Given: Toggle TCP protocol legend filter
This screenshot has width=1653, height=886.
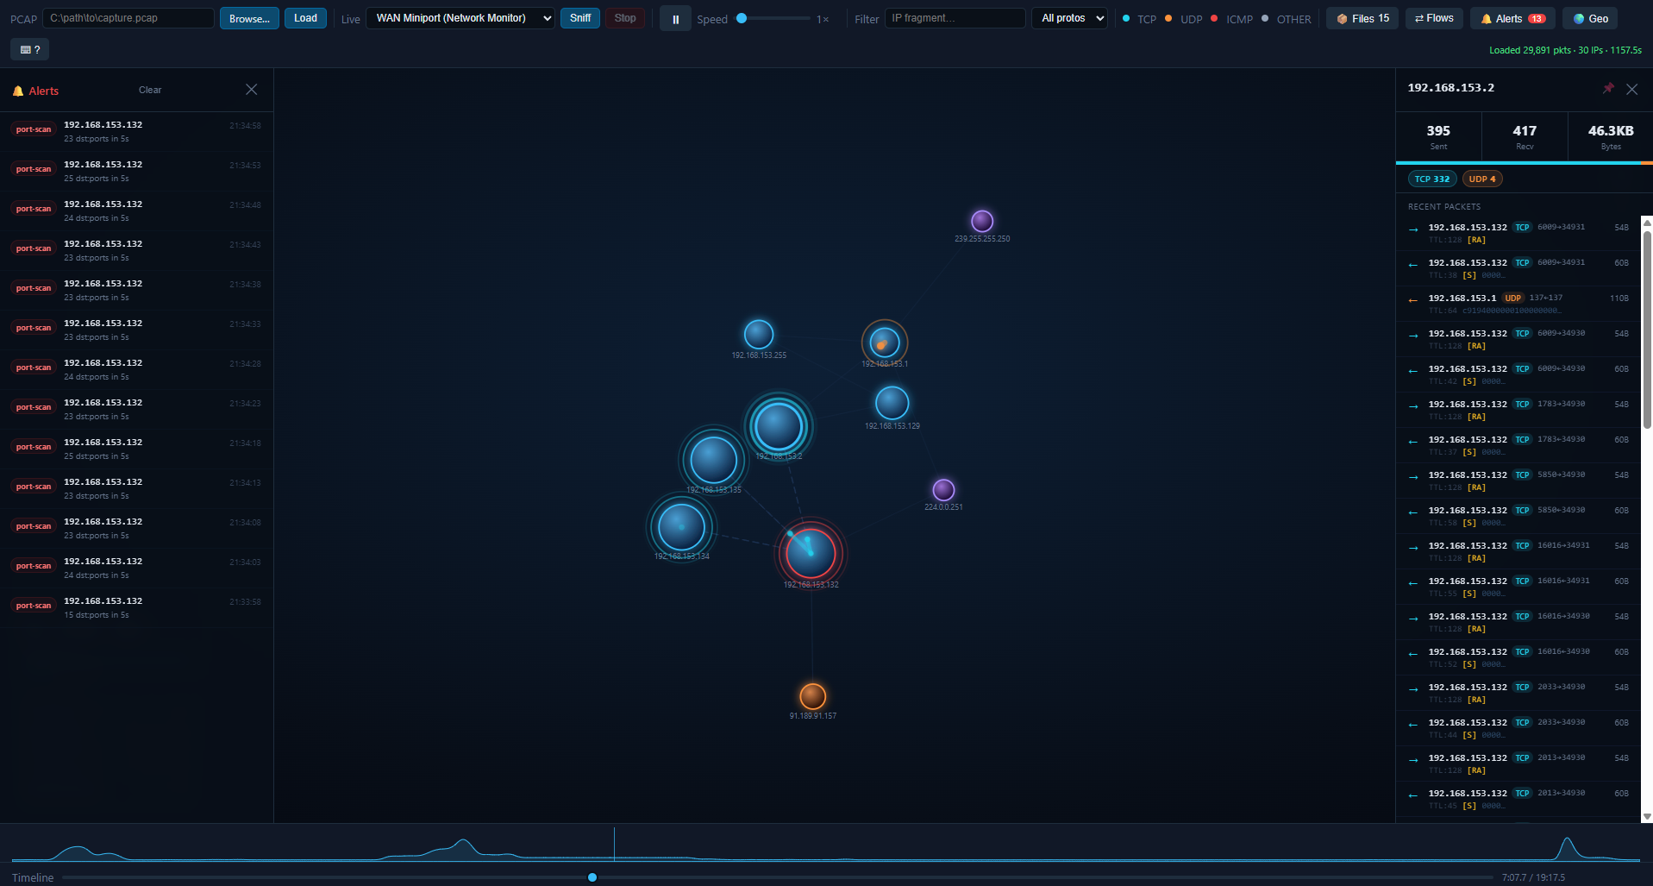Looking at the screenshot, I should [1139, 19].
